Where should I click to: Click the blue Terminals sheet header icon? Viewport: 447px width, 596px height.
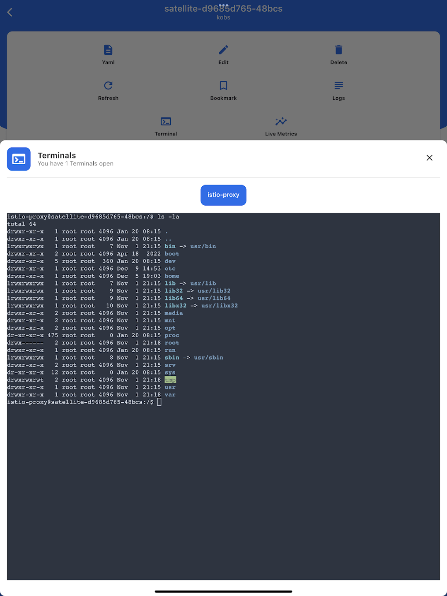(19, 159)
